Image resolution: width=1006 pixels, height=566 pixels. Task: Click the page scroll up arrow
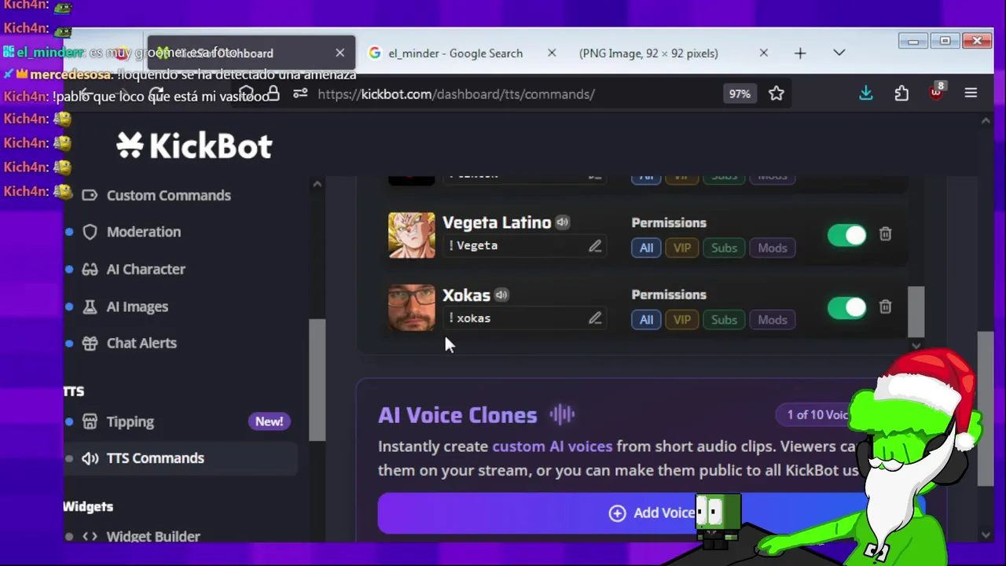[x=986, y=121]
